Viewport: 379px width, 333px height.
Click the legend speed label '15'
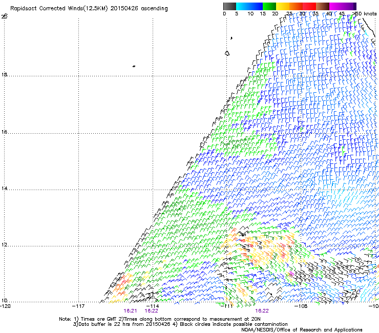pyautogui.click(x=263, y=14)
